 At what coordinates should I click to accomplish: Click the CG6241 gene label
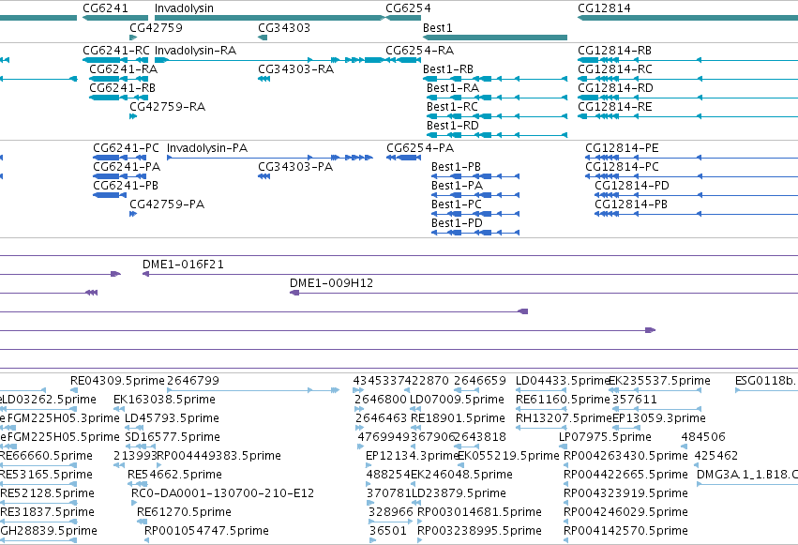[x=105, y=8]
